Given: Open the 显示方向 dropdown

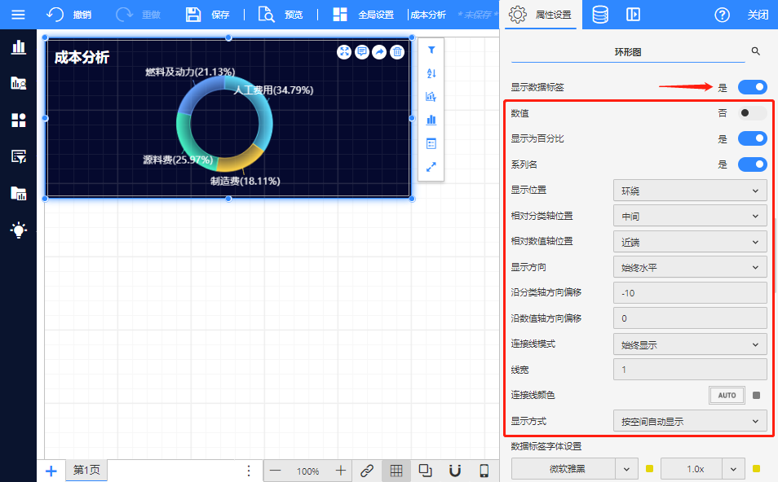Looking at the screenshot, I should click(x=689, y=267).
